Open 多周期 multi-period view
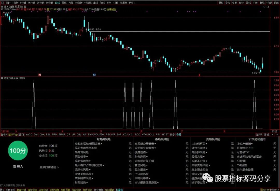 [123, 3]
